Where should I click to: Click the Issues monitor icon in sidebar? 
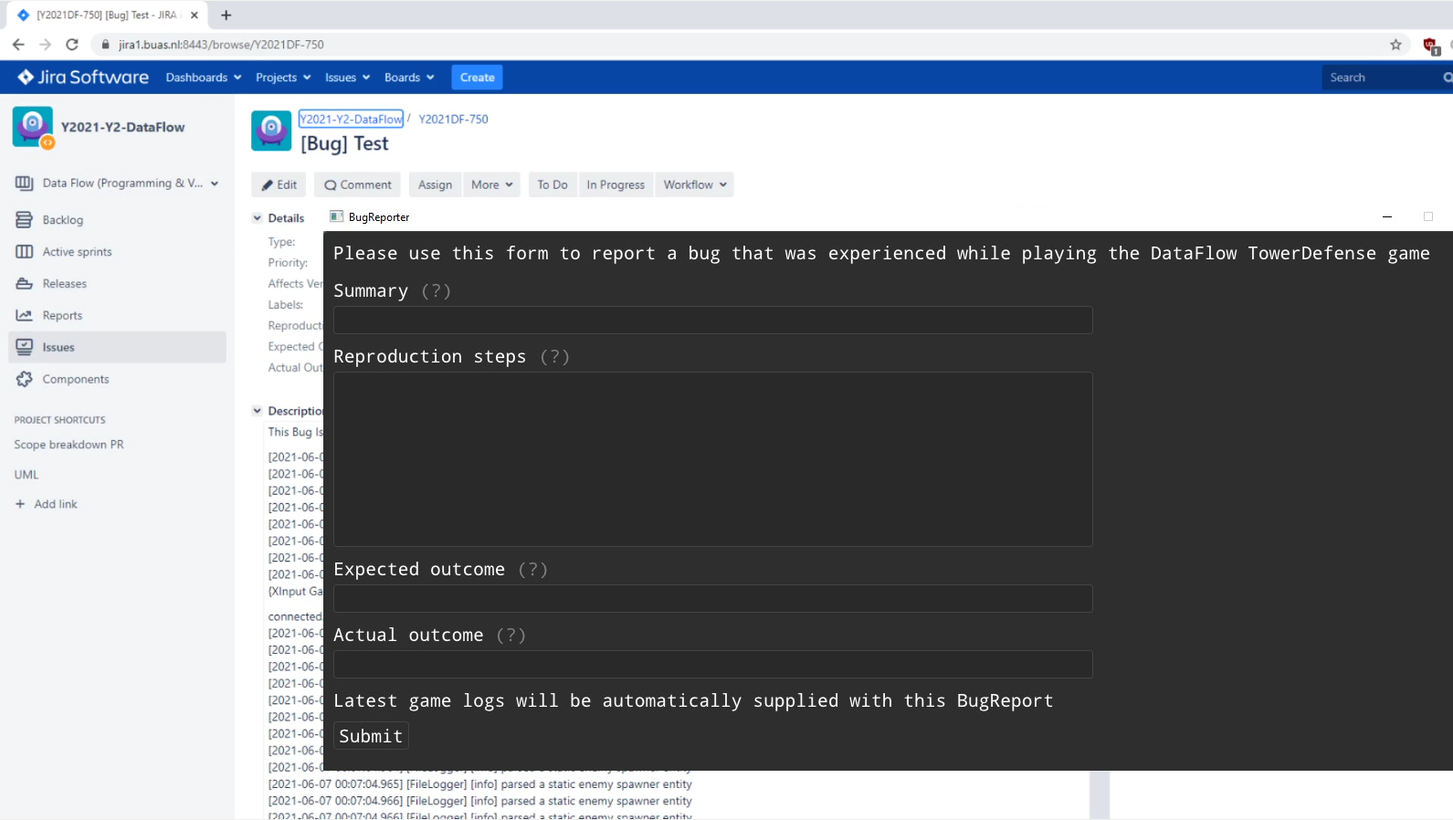24,347
